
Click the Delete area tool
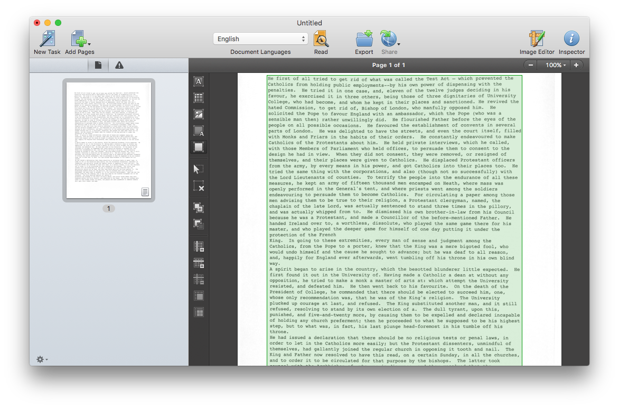[x=199, y=186]
